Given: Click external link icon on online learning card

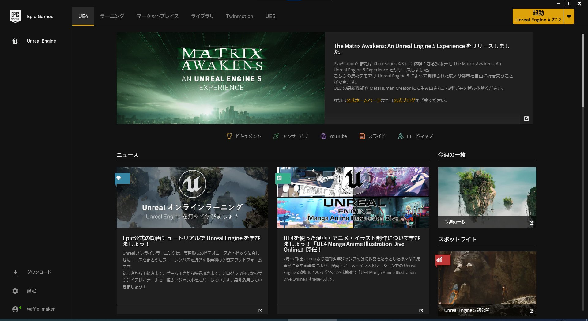Looking at the screenshot, I should click(260, 310).
